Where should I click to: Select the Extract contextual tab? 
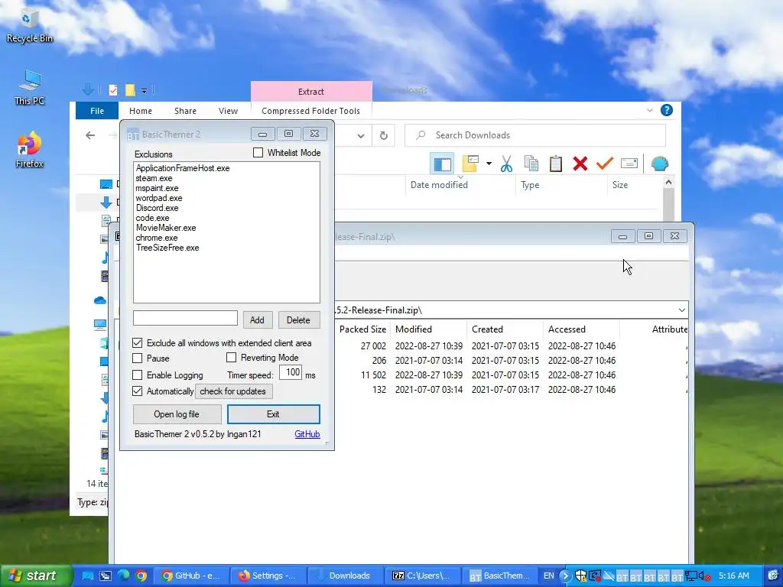click(311, 92)
